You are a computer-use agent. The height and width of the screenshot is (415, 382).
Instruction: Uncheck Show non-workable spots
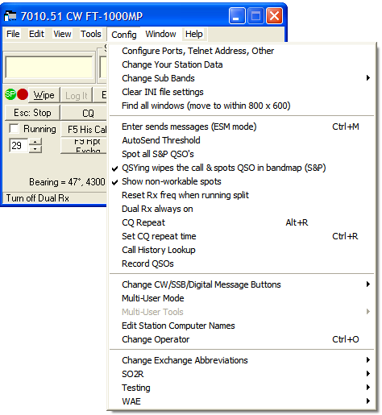[242, 181]
